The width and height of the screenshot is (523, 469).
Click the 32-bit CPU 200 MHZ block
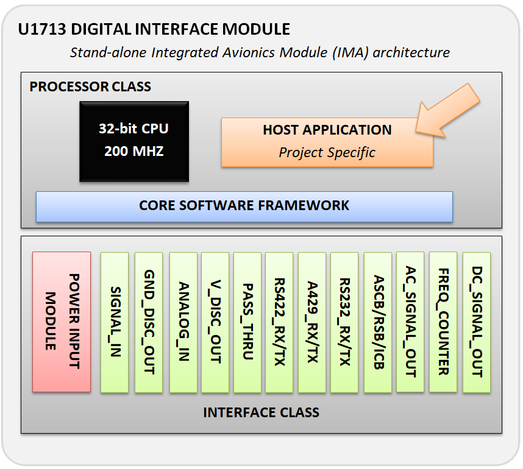pyautogui.click(x=134, y=142)
